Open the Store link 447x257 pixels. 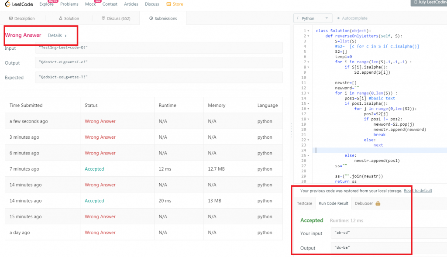click(175, 4)
